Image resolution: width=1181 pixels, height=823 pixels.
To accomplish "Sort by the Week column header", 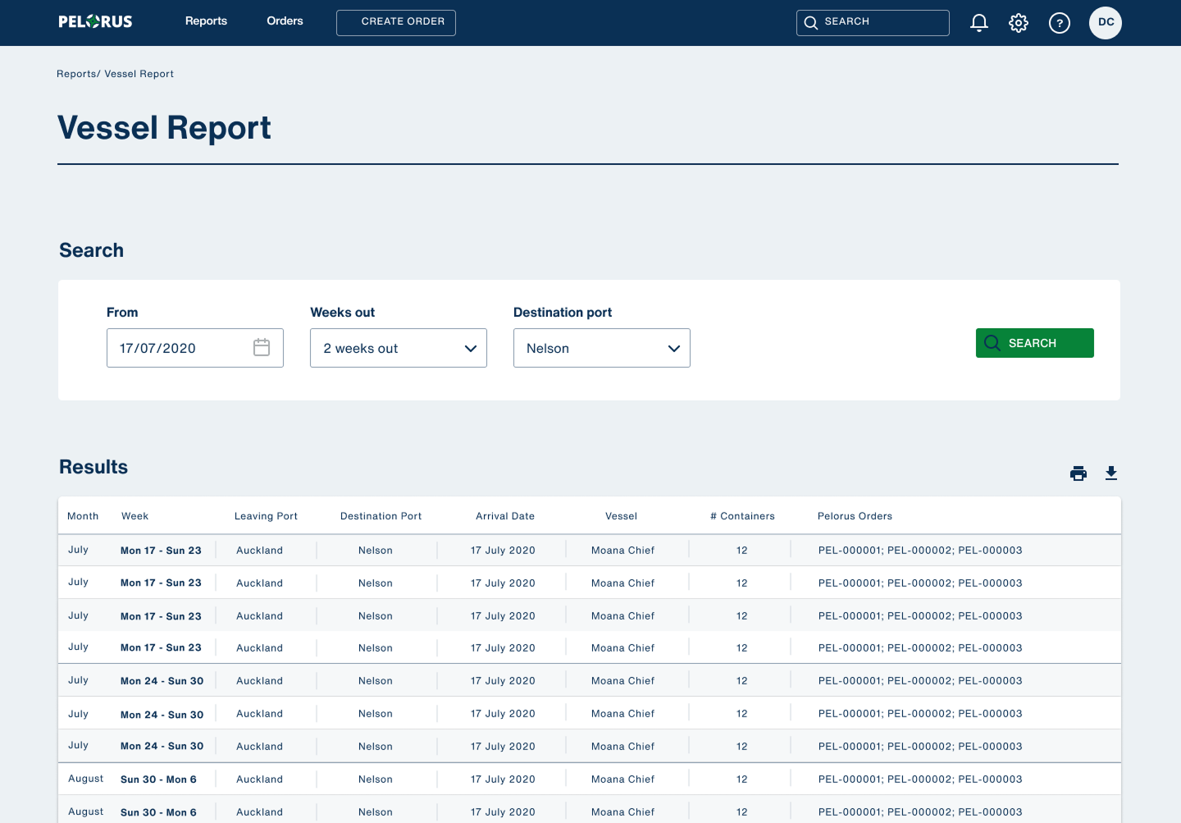I will click(x=135, y=516).
